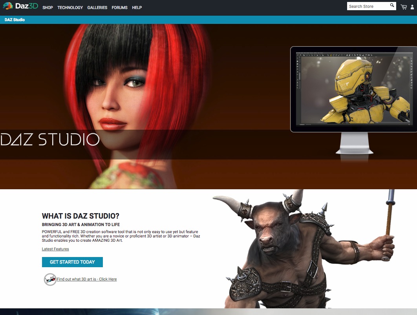The image size is (417, 315).
Task: Open the GALLERIES menu
Action: [x=97, y=8]
